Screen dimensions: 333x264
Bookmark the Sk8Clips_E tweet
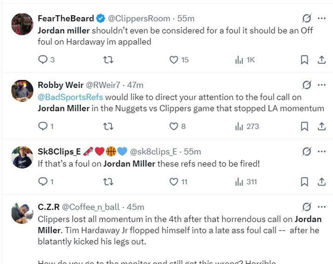pyautogui.click(x=304, y=182)
